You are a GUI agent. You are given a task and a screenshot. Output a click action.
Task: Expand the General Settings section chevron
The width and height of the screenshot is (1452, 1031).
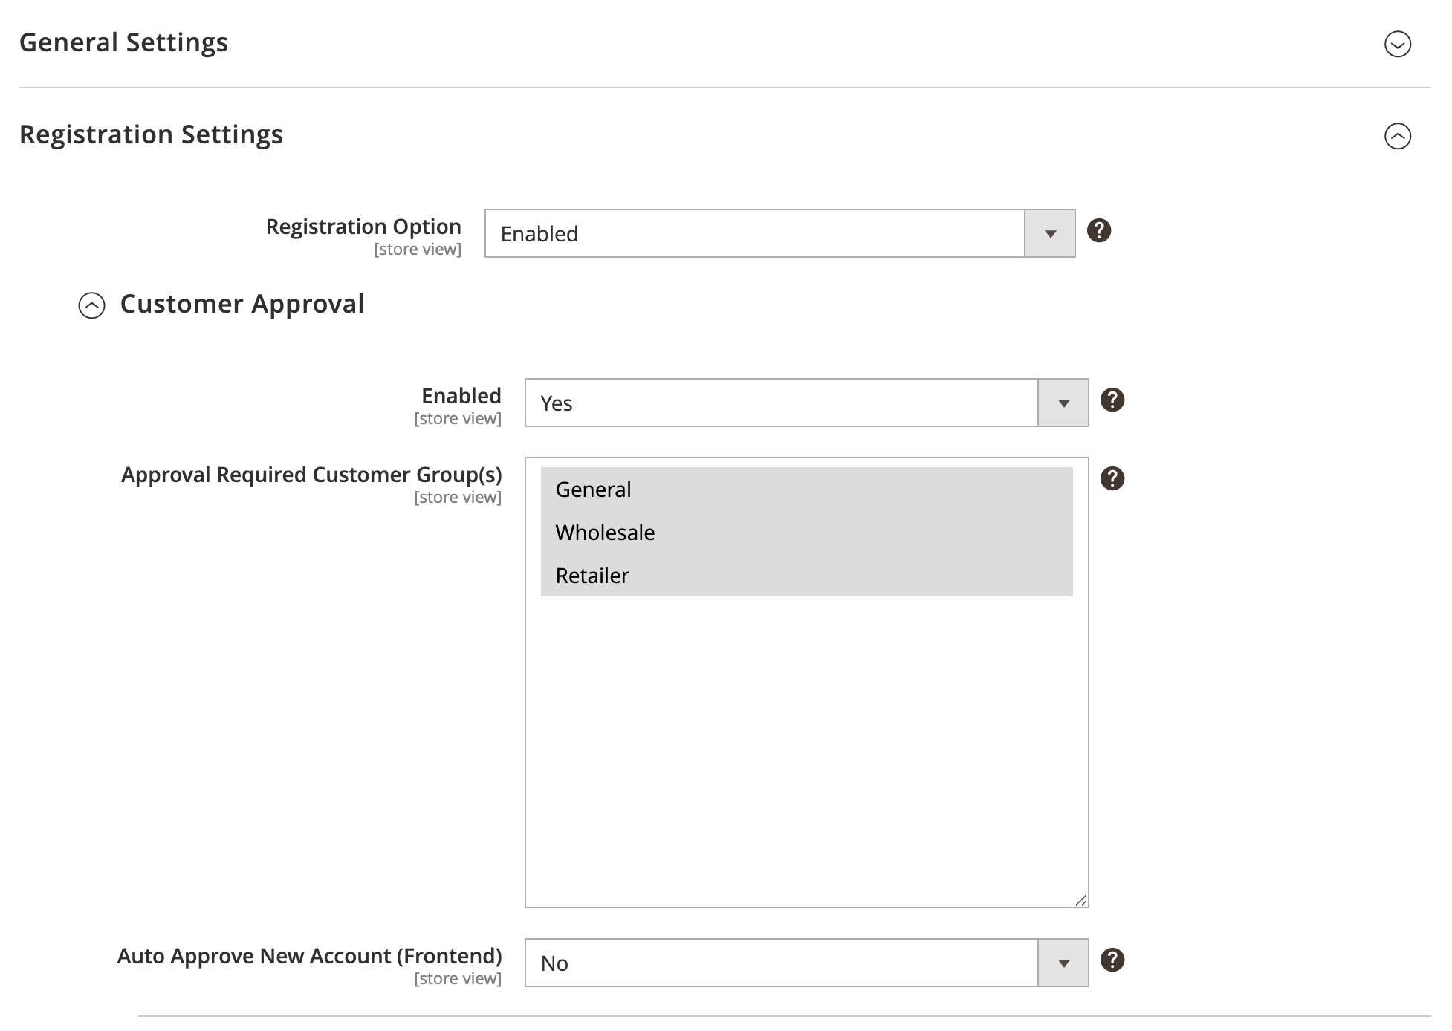pos(1397,44)
